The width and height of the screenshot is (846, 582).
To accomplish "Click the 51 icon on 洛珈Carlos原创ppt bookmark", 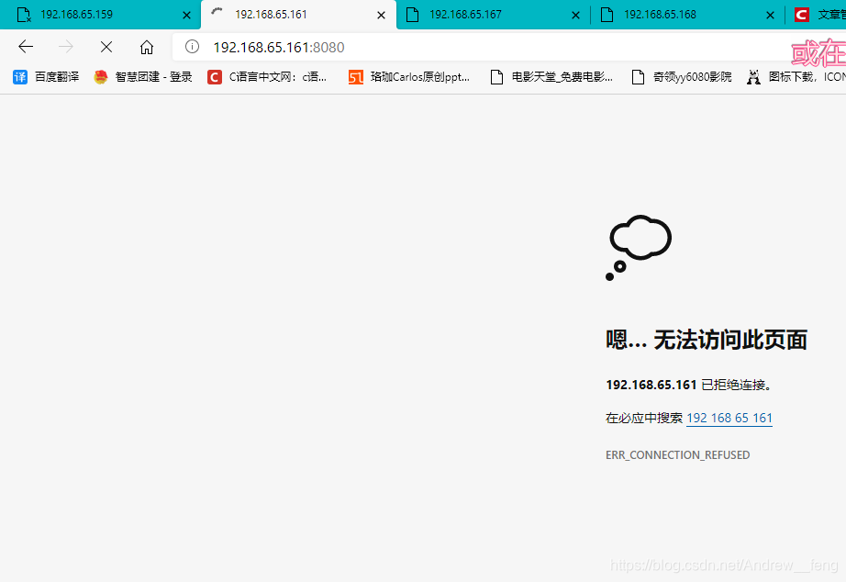I will (x=356, y=77).
